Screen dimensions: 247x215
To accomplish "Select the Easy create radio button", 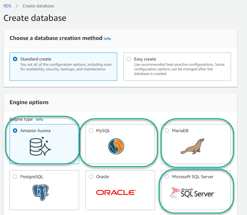I will (x=129, y=59).
